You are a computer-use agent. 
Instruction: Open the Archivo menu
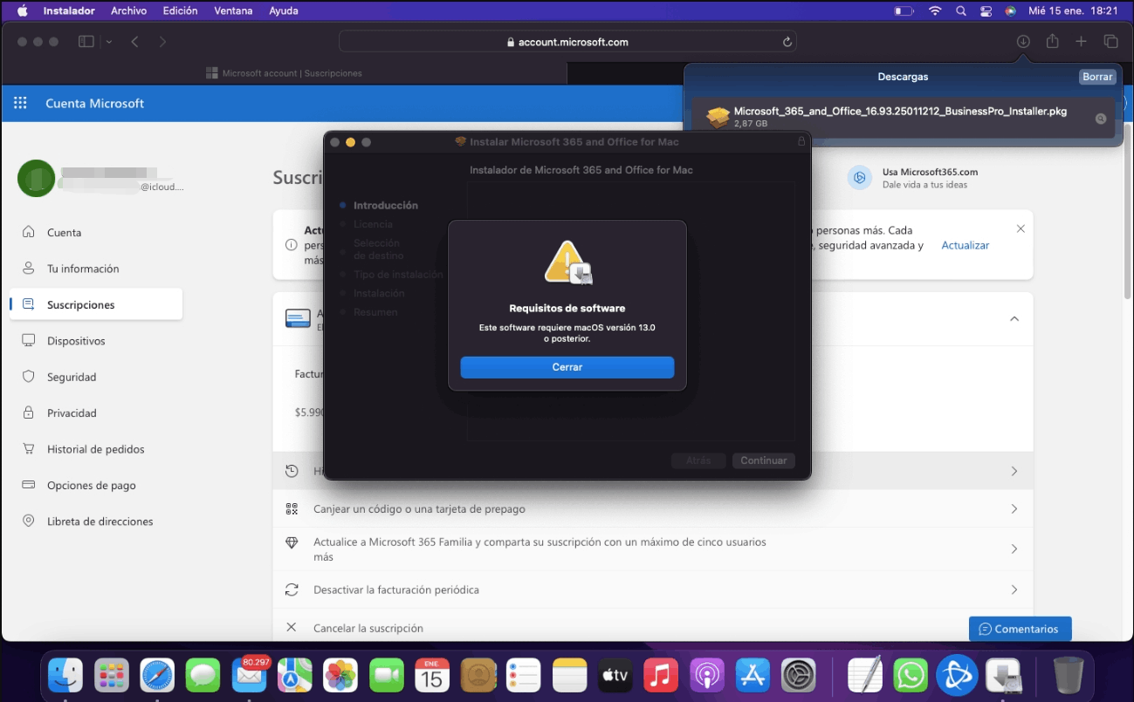coord(129,11)
